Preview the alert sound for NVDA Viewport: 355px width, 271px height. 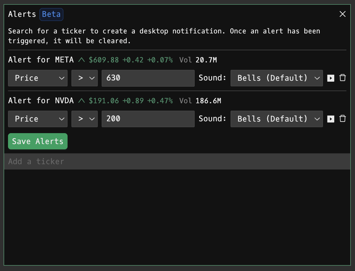[x=330, y=119]
